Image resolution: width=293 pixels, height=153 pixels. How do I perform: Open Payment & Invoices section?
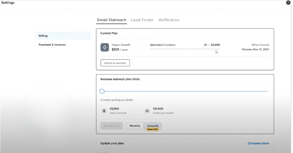52,45
